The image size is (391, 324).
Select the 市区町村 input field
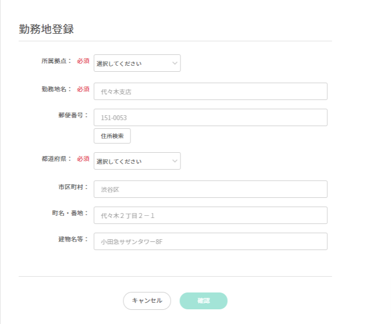[210, 189]
